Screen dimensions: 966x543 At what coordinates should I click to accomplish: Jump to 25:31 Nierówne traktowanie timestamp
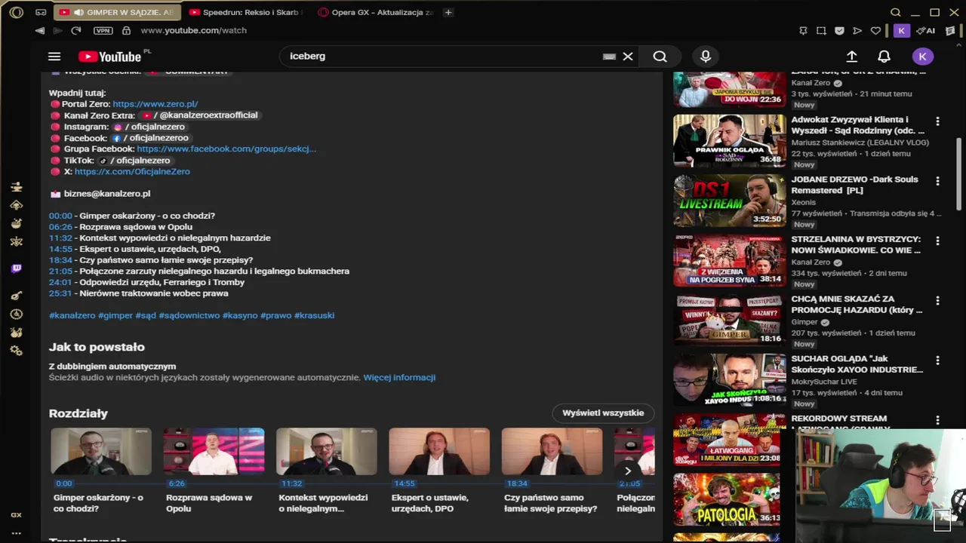[60, 293]
